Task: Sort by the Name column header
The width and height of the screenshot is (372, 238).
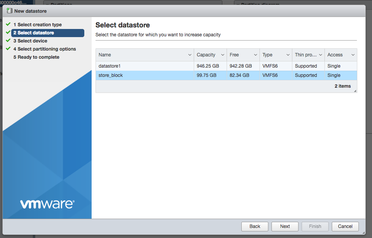Action: pyautogui.click(x=145, y=55)
